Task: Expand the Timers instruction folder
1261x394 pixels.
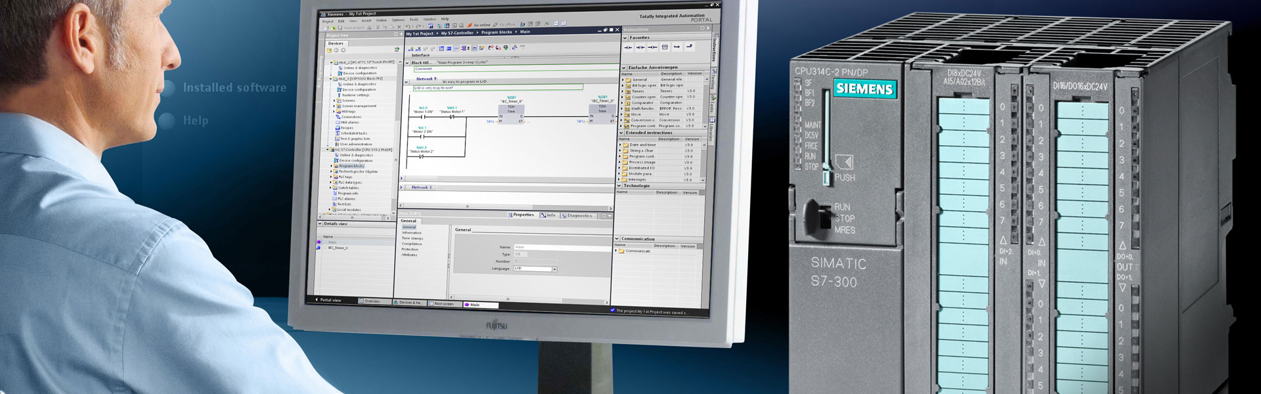Action: (623, 91)
